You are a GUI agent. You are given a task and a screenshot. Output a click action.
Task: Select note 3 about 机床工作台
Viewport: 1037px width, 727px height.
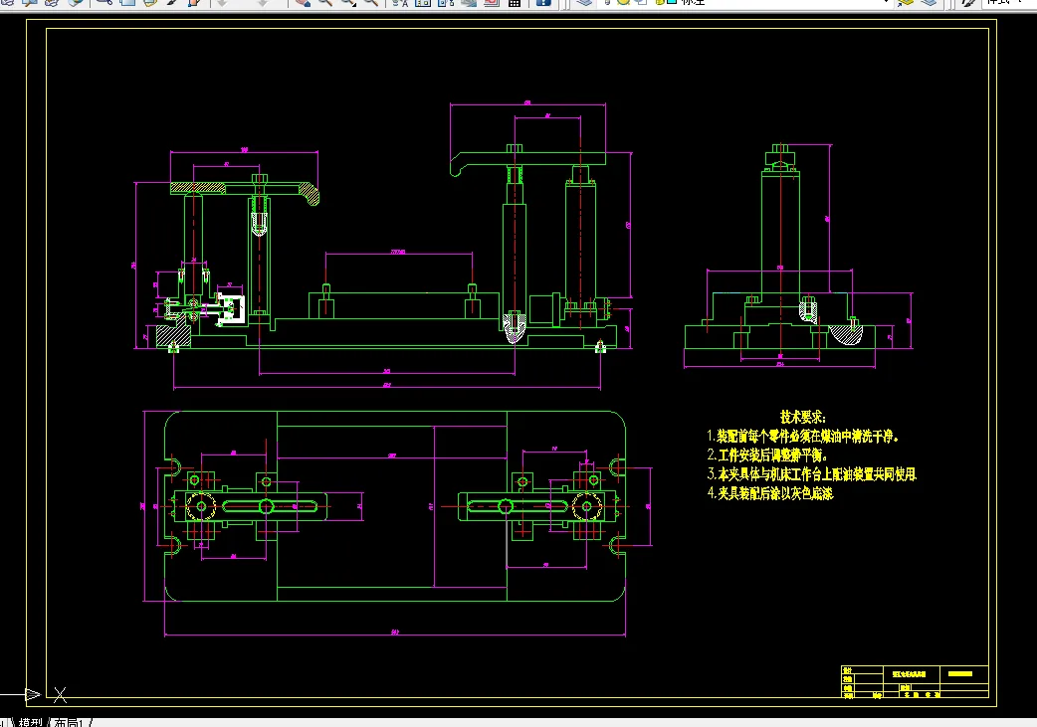(812, 473)
